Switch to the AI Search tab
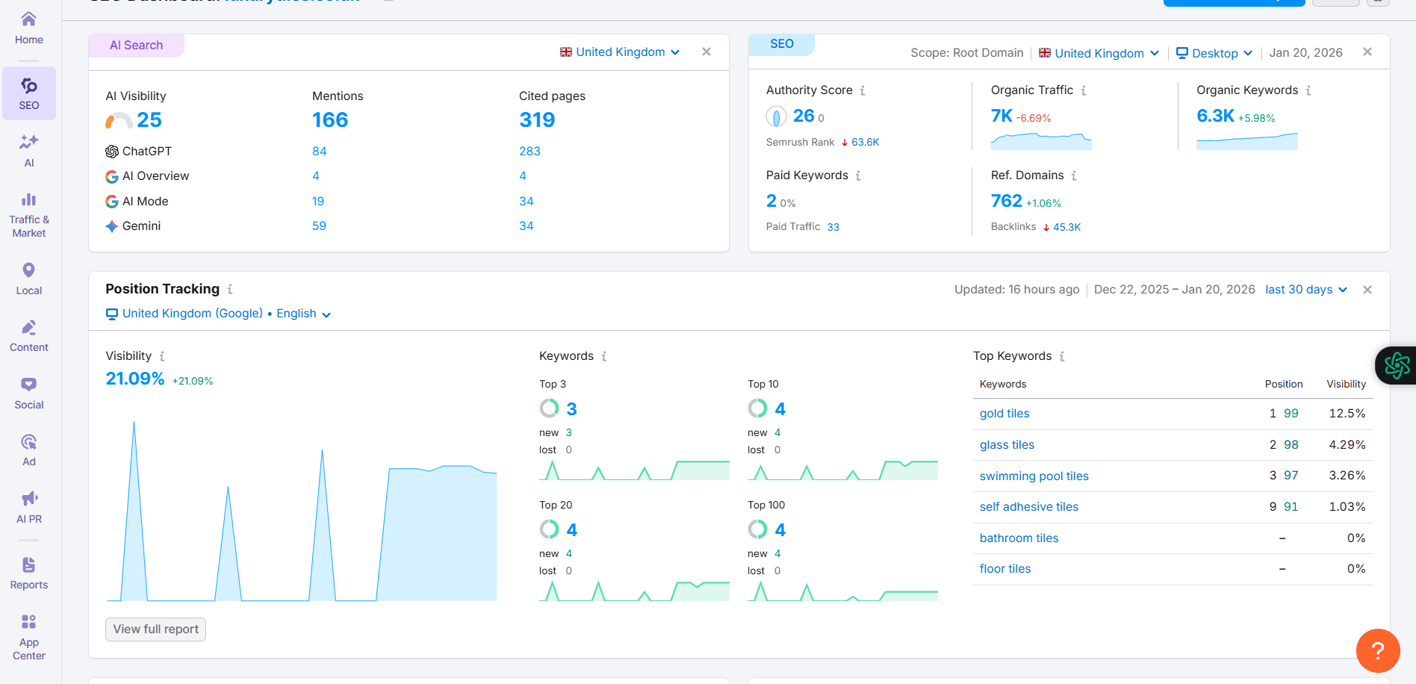This screenshot has height=684, width=1416. [x=136, y=45]
